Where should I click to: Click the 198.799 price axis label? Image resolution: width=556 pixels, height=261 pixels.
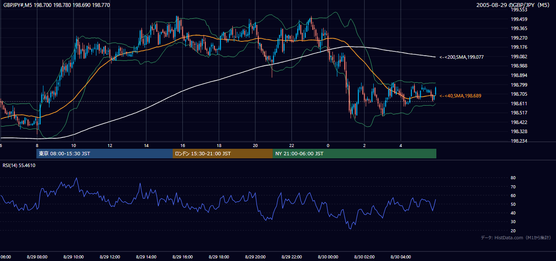click(x=519, y=85)
